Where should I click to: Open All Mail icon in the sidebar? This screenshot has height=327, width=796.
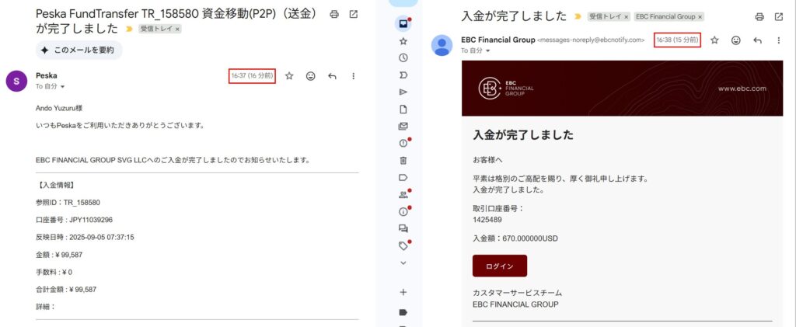click(403, 127)
